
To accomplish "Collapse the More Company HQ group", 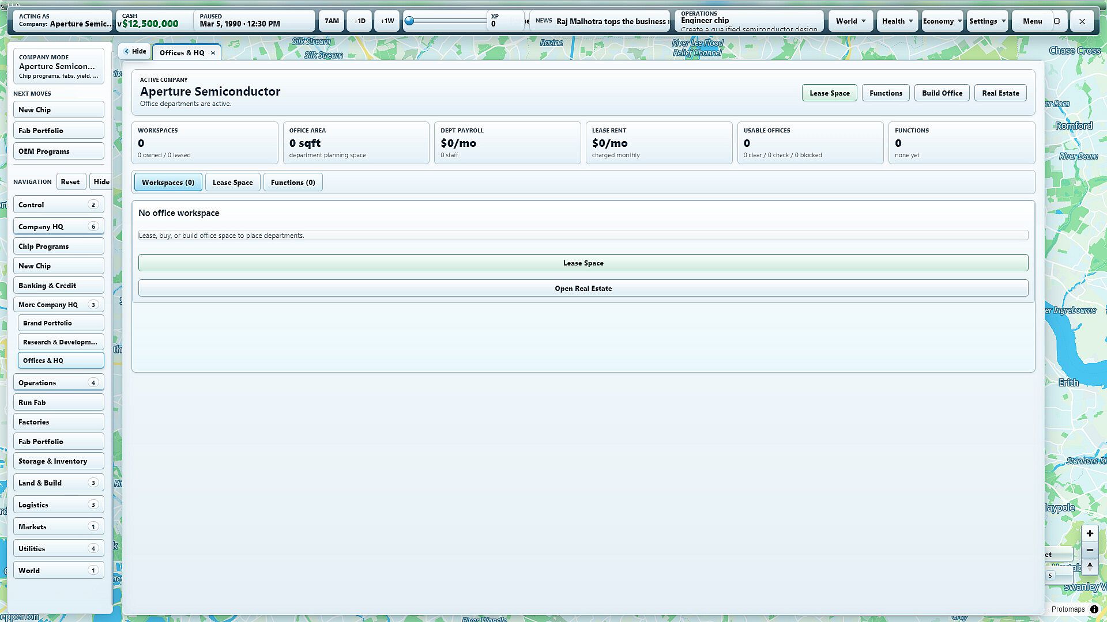I will [59, 305].
